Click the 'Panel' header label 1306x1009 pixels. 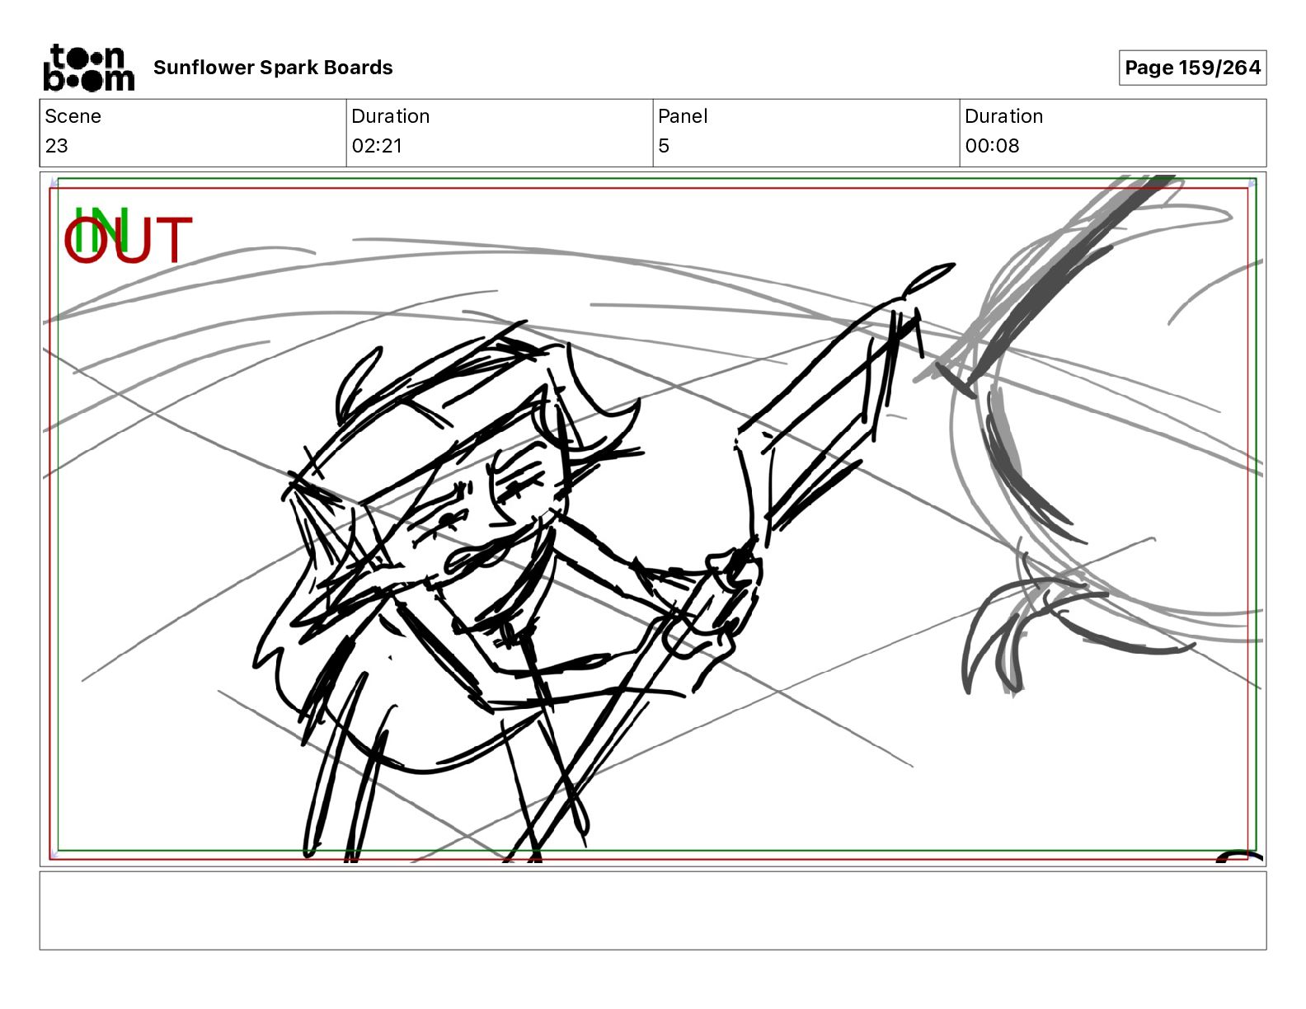point(683,116)
